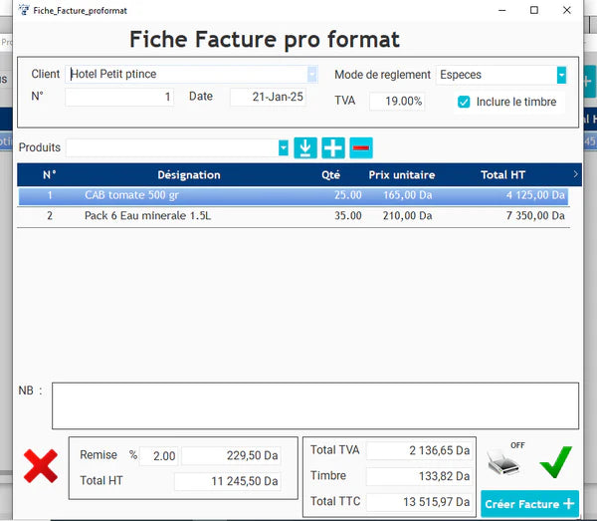597x521 pixels.
Task: Click quantity 35.00 cell
Action: [x=347, y=216]
